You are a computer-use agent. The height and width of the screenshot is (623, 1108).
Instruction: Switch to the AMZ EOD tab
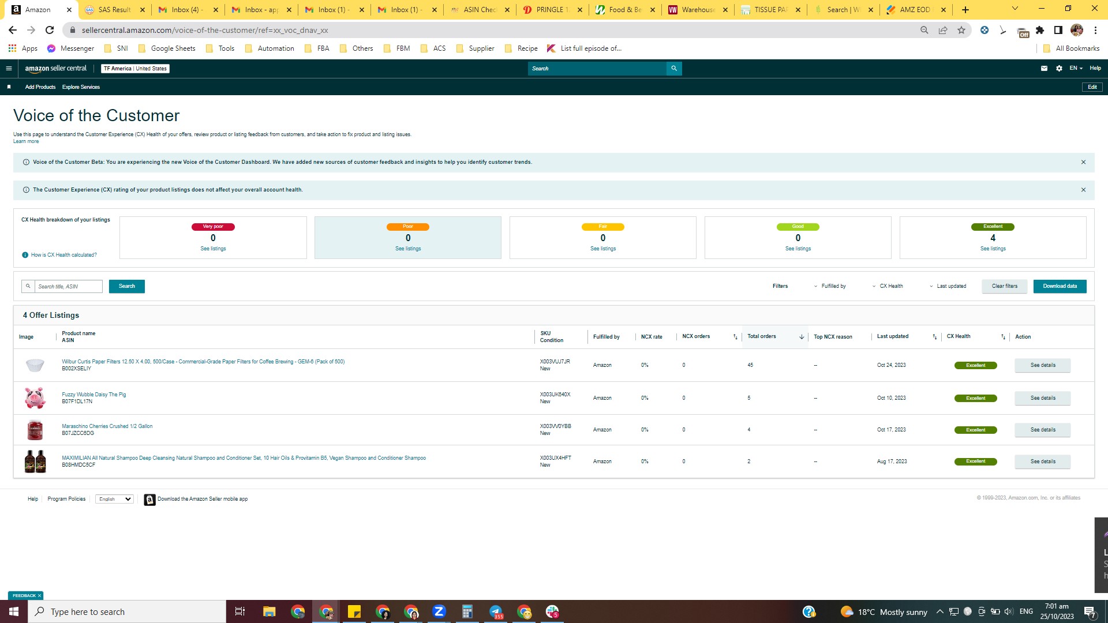tap(916, 10)
